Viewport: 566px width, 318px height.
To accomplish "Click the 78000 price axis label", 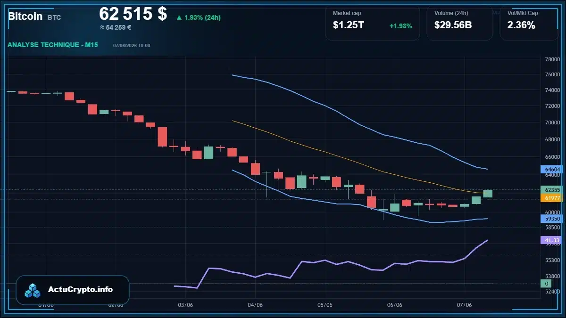I will pyautogui.click(x=552, y=59).
